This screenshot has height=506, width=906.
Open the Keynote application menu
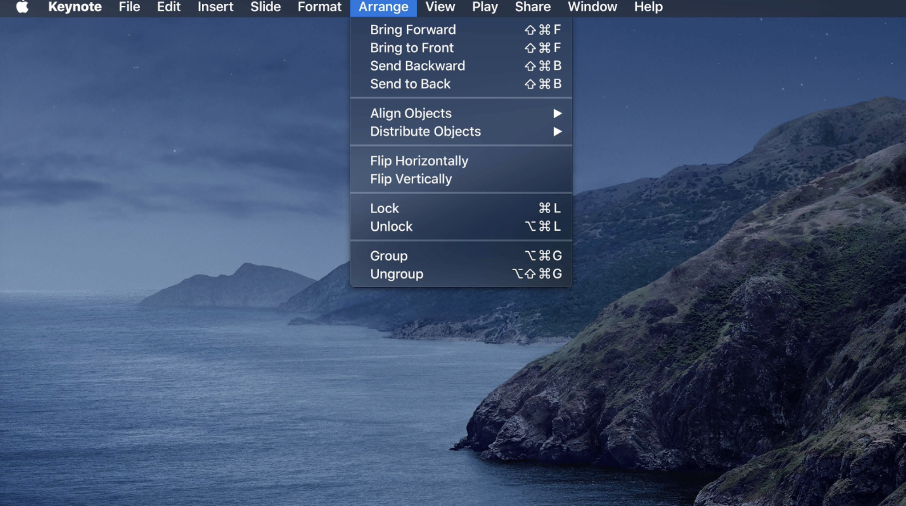click(x=75, y=7)
